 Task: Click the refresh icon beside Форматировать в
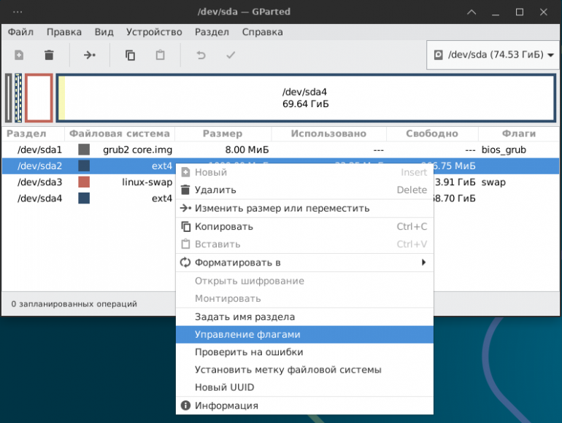(185, 263)
